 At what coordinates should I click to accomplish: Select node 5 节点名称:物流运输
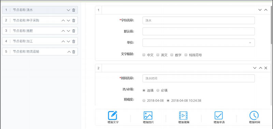(x=40, y=52)
